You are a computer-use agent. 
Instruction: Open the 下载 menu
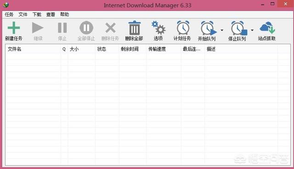pos(37,14)
